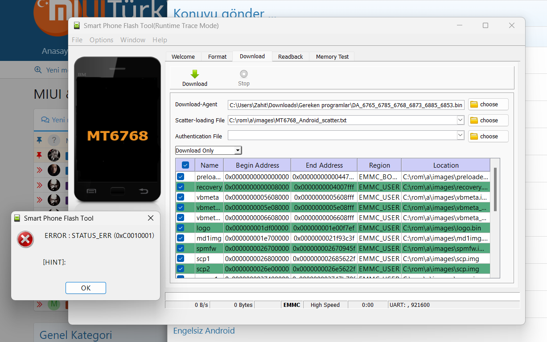Click the Download-Agent path field
The height and width of the screenshot is (342, 547).
pyautogui.click(x=346, y=105)
